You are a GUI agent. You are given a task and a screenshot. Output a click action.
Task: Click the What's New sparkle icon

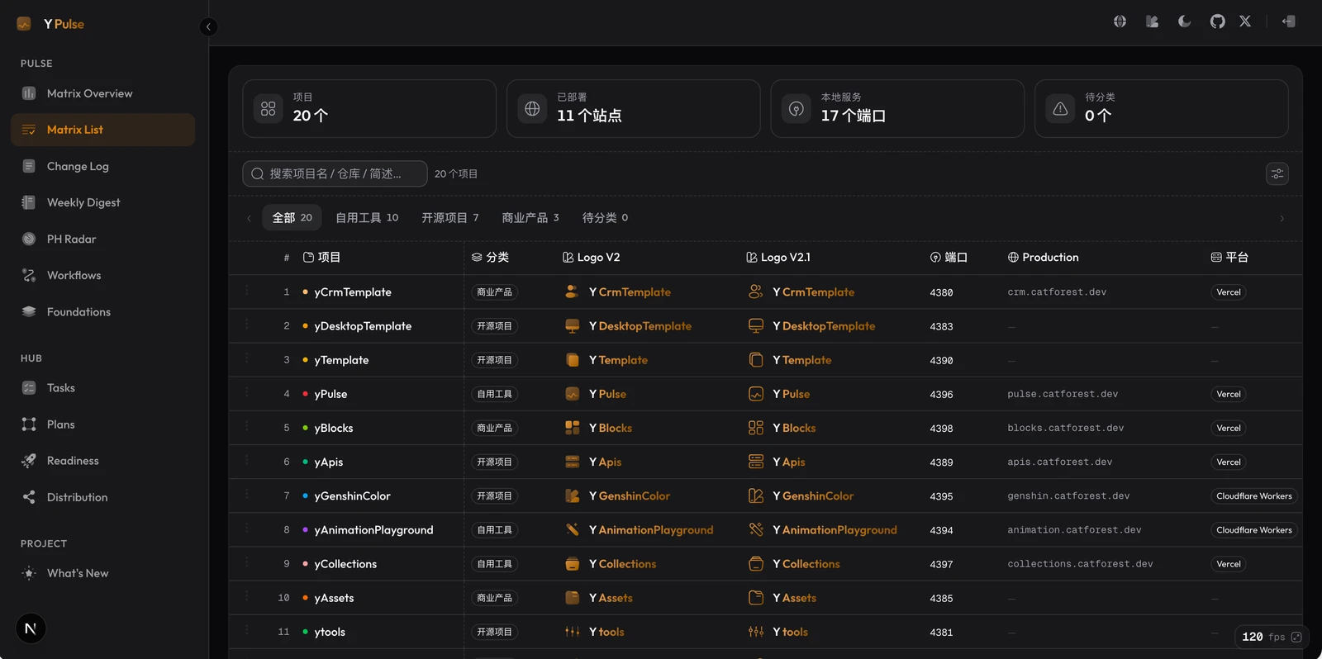coord(29,573)
